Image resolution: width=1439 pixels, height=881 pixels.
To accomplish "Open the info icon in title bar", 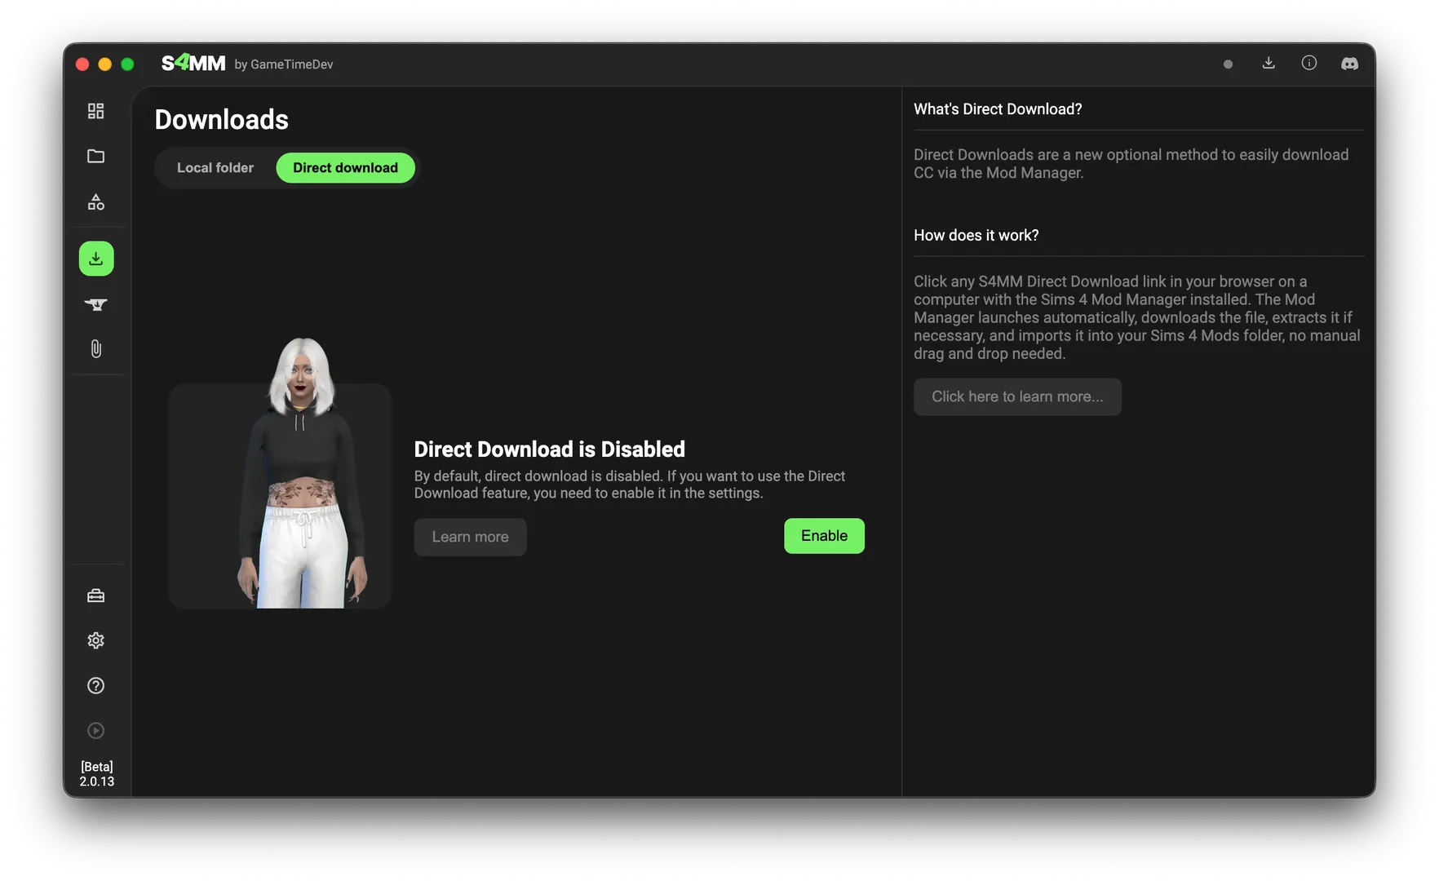I will (x=1309, y=63).
